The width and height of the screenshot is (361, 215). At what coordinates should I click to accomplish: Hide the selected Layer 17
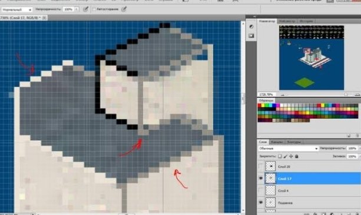[x=261, y=178]
